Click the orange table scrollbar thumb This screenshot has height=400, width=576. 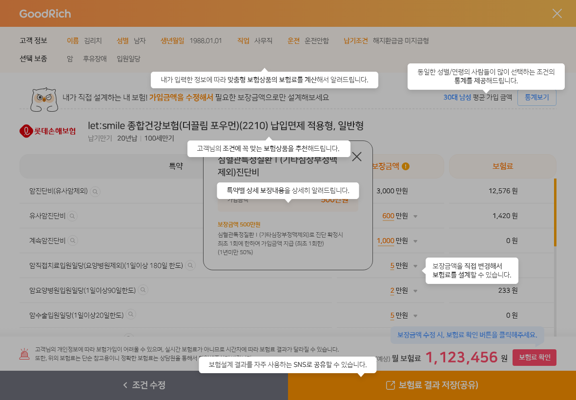555,213
